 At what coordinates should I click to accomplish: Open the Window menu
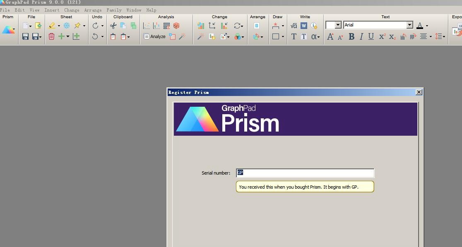click(134, 10)
